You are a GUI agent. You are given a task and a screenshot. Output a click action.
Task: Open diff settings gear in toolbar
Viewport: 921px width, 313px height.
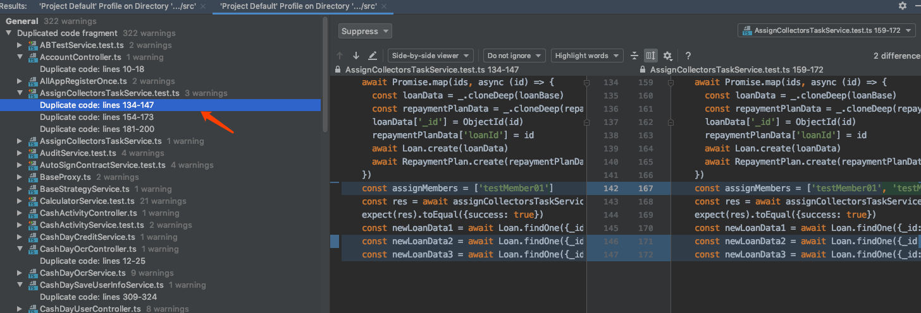[x=667, y=56]
